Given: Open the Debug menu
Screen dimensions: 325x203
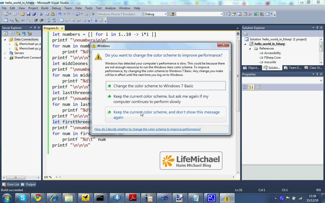Looking at the screenshot, I should click(x=56, y=8).
